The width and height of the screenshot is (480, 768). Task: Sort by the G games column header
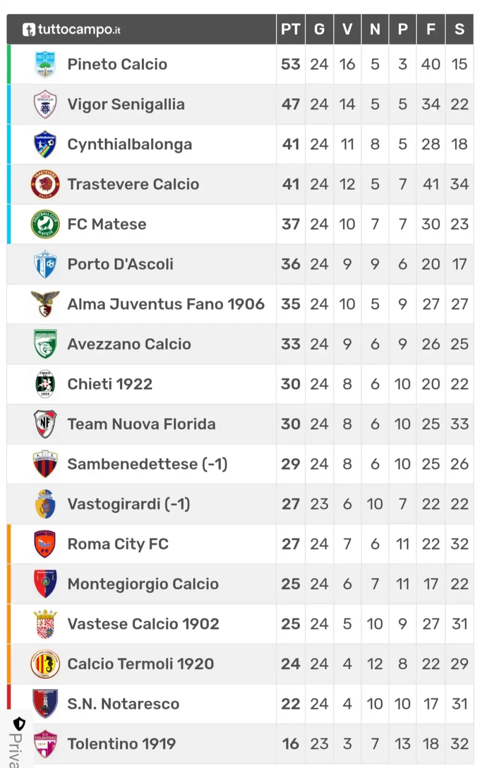tap(319, 29)
